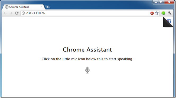Click the text 'Click on the little mic icon'

63,59
